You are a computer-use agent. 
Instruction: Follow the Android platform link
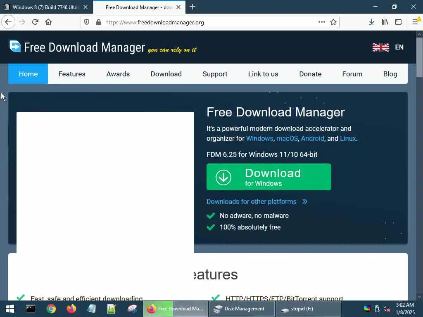[x=312, y=139]
